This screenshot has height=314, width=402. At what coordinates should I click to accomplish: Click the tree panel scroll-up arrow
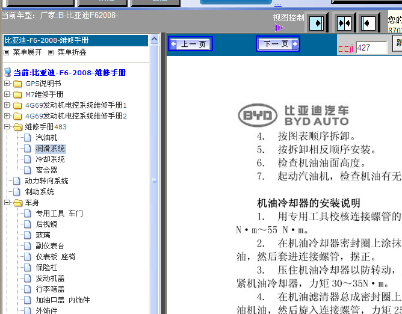click(x=154, y=39)
